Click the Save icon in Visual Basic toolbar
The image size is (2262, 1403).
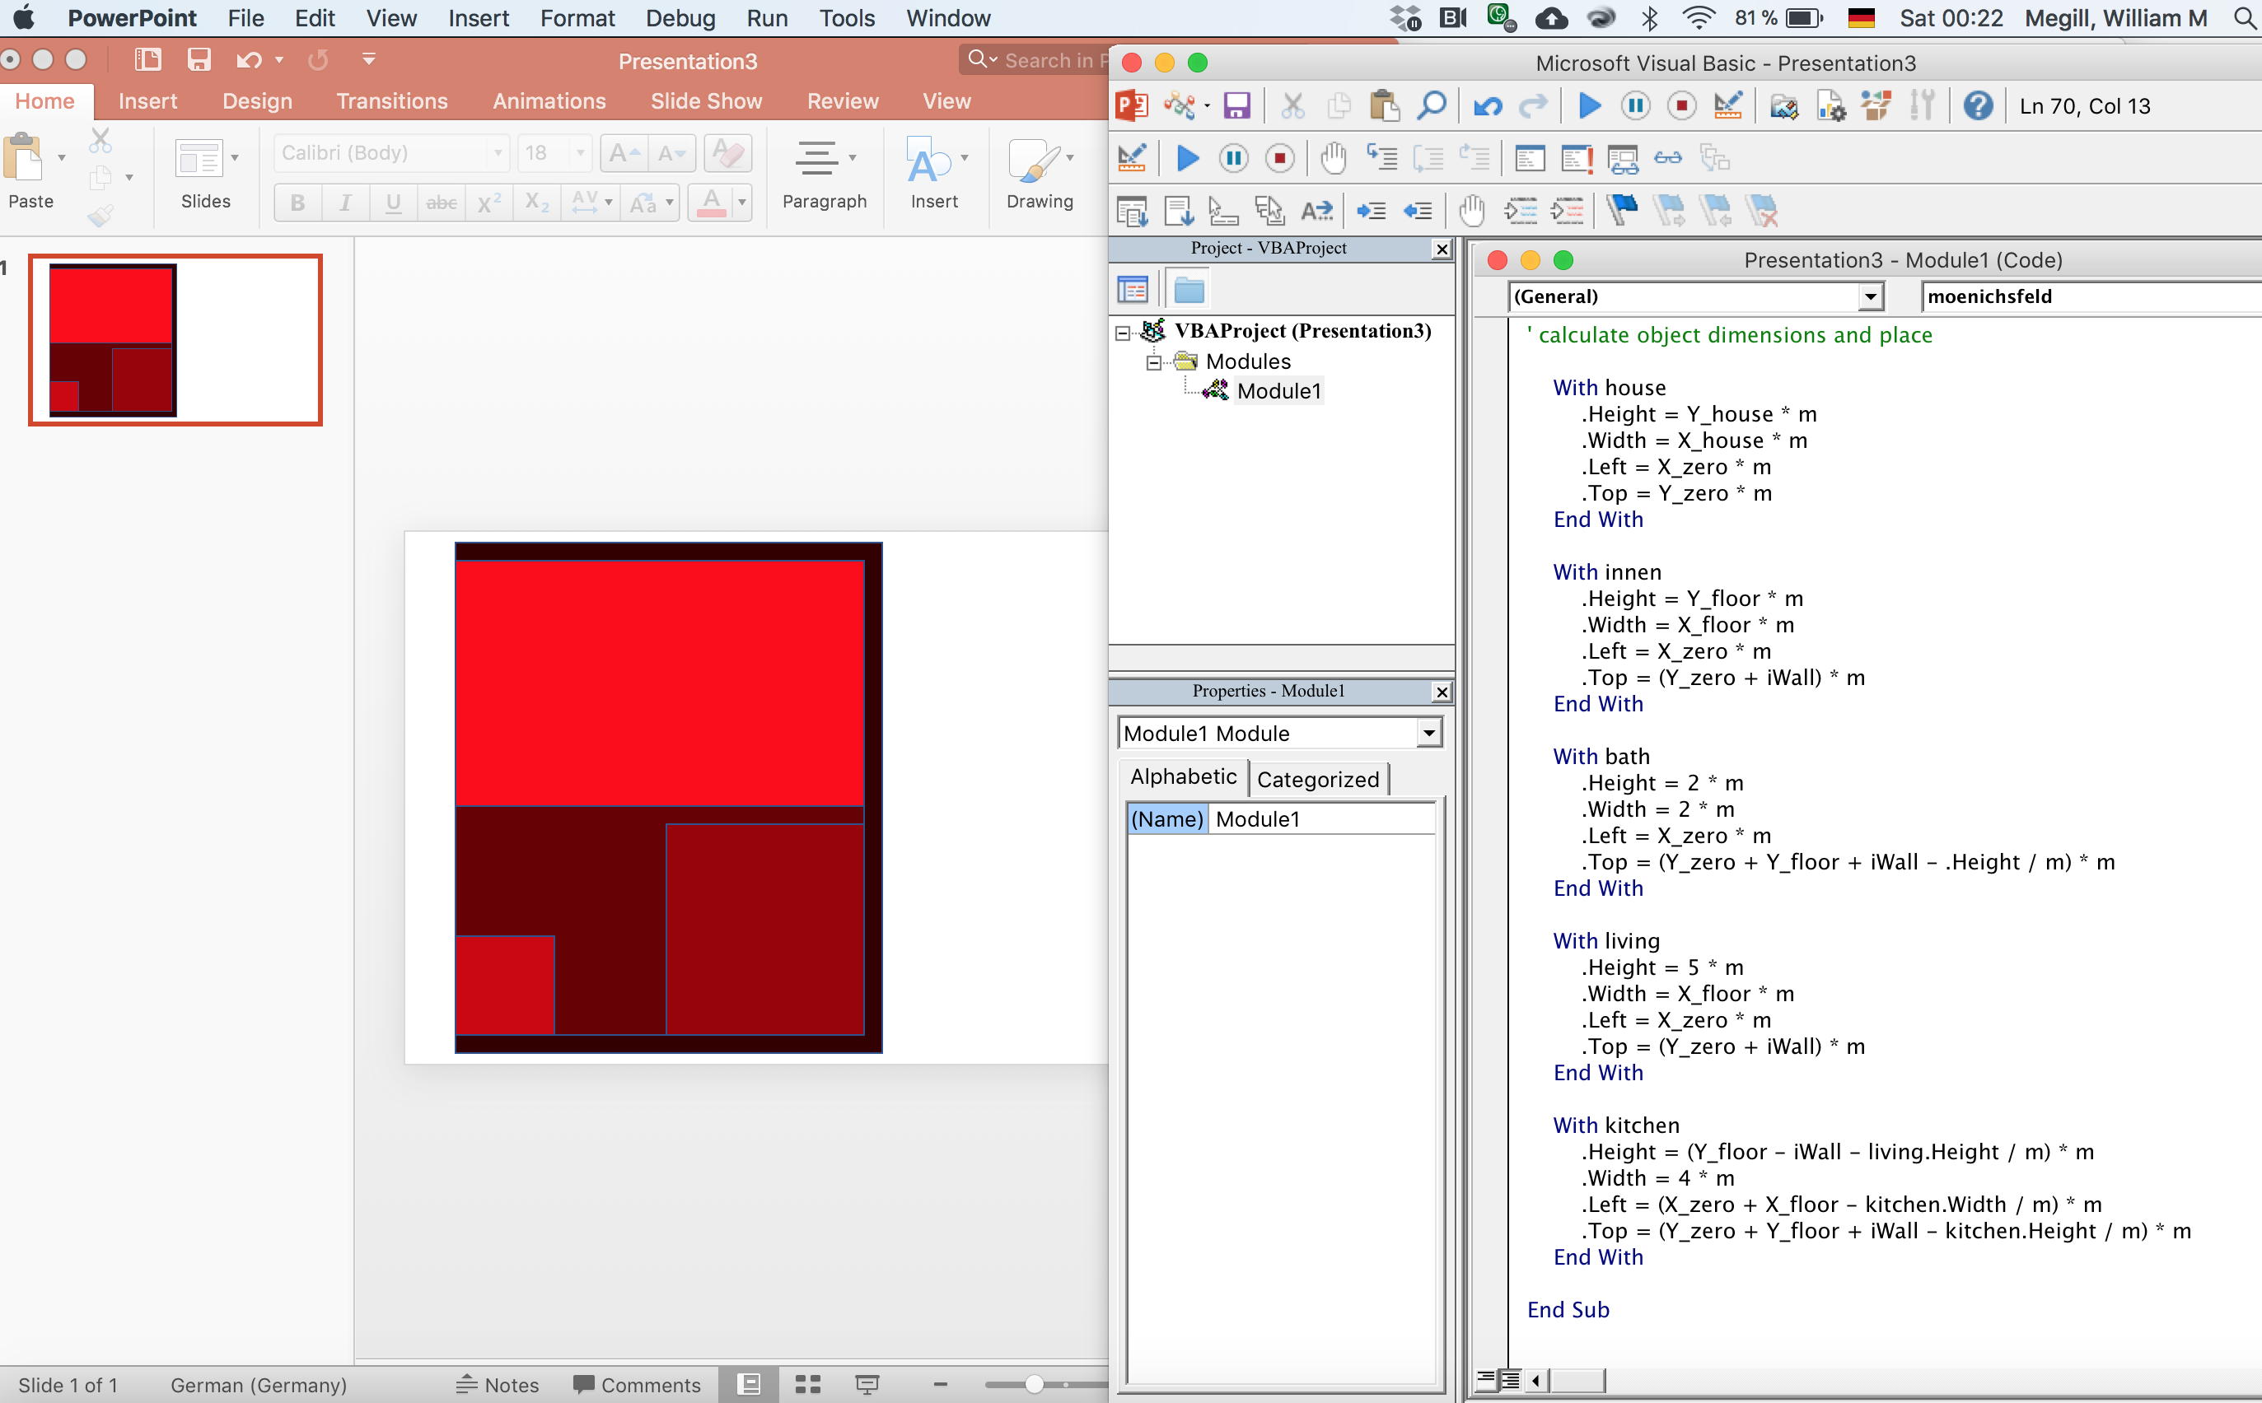pos(1236,105)
